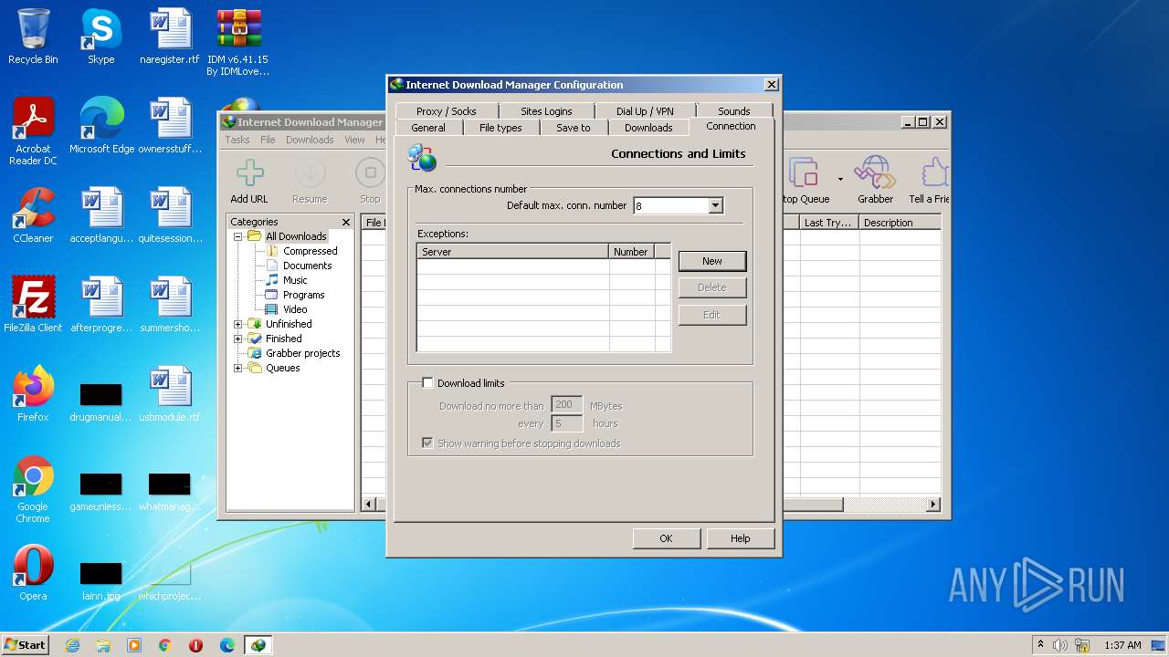Screen dimensions: 1169x657
Task: Select the Video category in tree
Action: tap(295, 309)
